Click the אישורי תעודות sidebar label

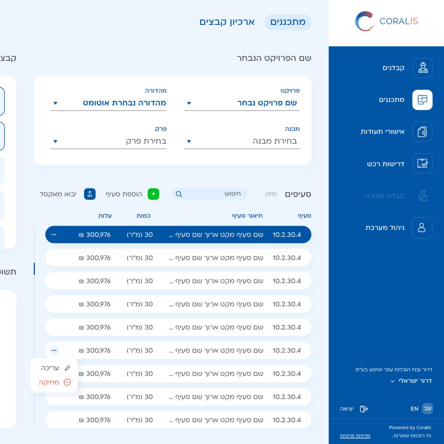coord(382,132)
